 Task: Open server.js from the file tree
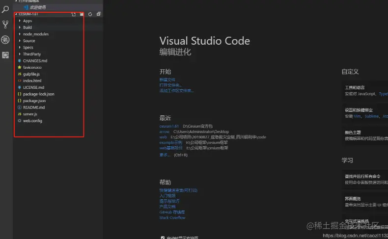coord(30,114)
